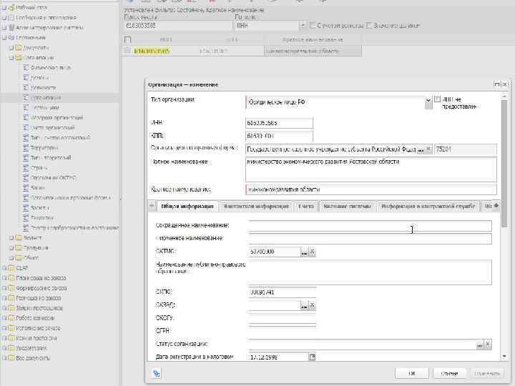The height and width of the screenshot is (386, 515).
Task: Check the select-all checkbox in table header
Action: (x=128, y=40)
